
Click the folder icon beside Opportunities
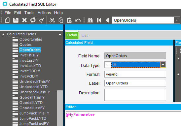15,39
